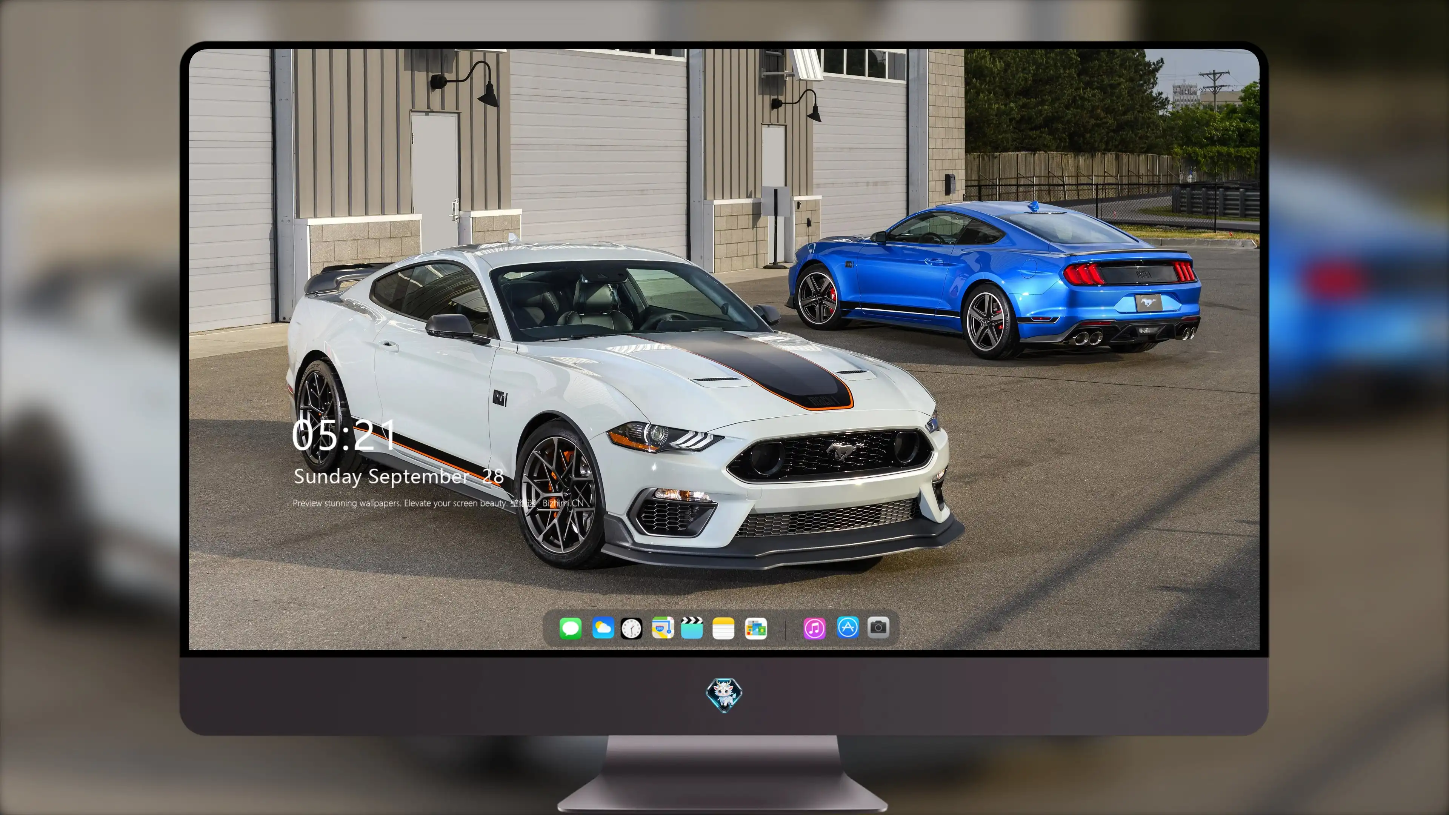Open the Videos clapperboard app in dock
Viewport: 1449px width, 815px height.
(x=692, y=628)
